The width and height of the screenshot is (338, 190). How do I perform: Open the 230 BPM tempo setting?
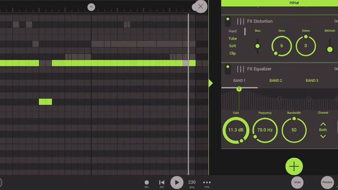192,183
